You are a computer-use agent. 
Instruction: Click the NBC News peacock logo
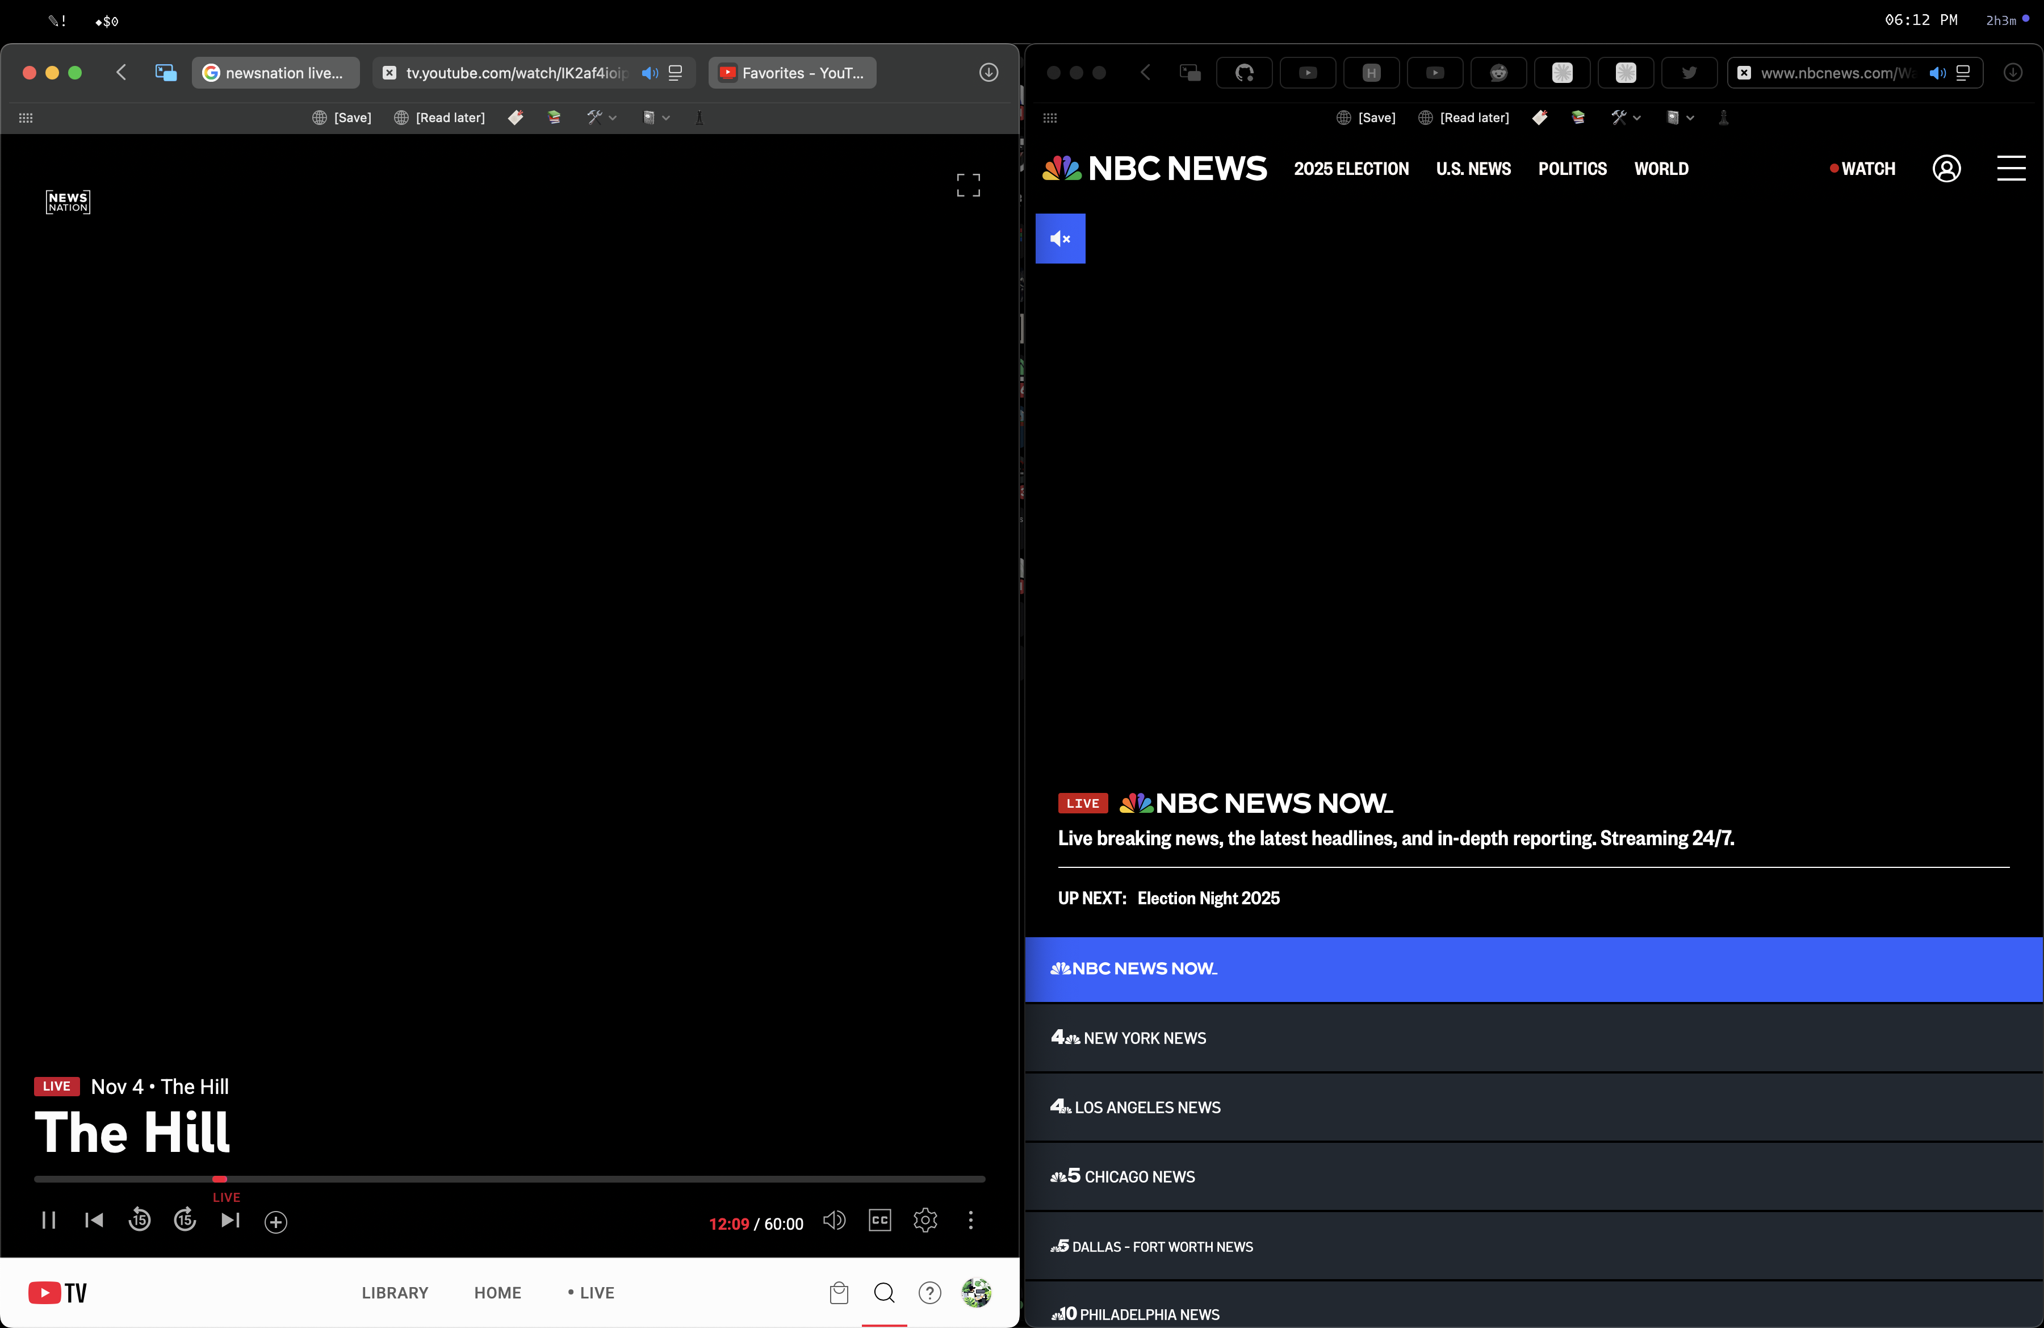pos(1062,168)
